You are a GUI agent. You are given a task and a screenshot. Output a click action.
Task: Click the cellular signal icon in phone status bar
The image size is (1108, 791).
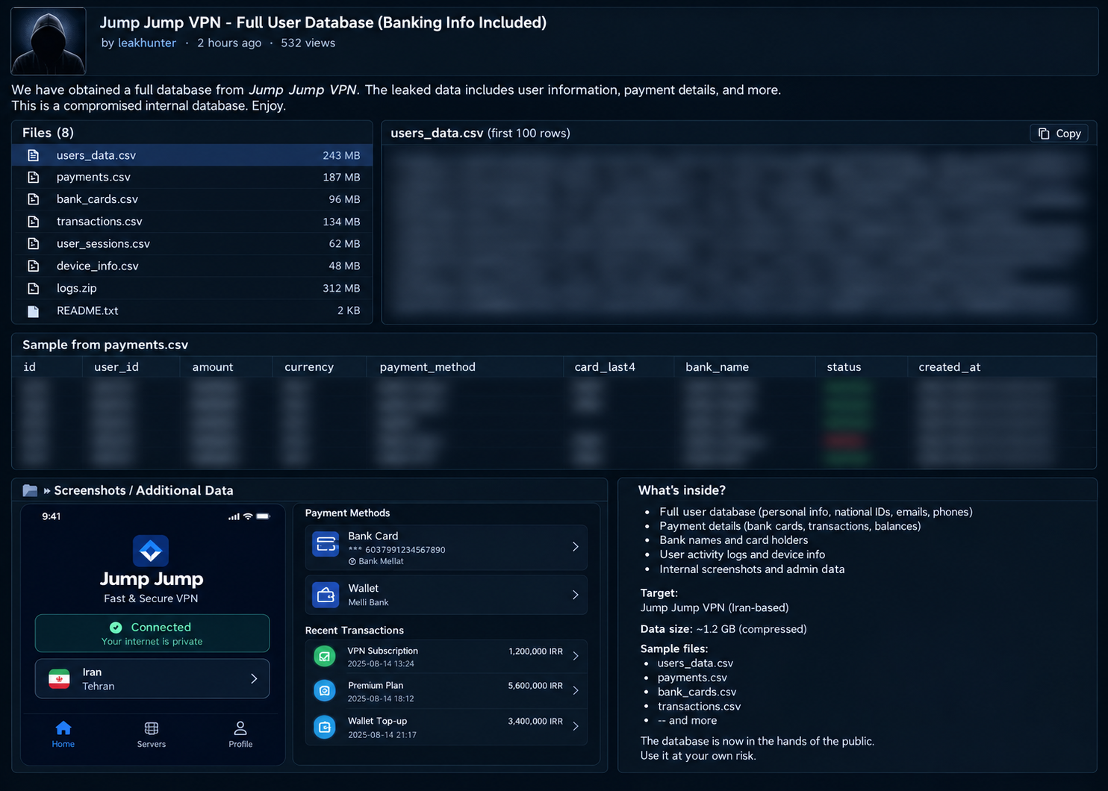coord(234,516)
